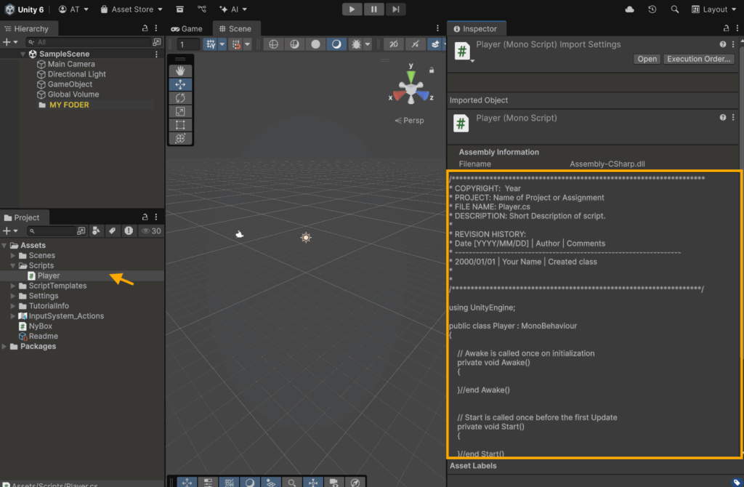The width and height of the screenshot is (744, 487).
Task: Toggle the Inspector panel lock
Action: click(x=726, y=28)
